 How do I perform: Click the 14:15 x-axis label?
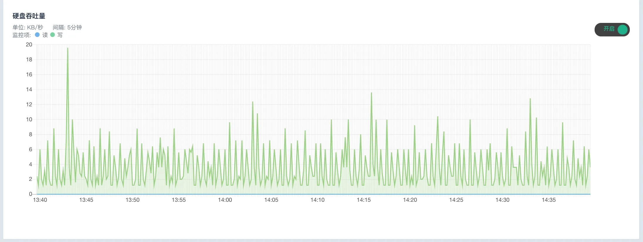(x=364, y=200)
